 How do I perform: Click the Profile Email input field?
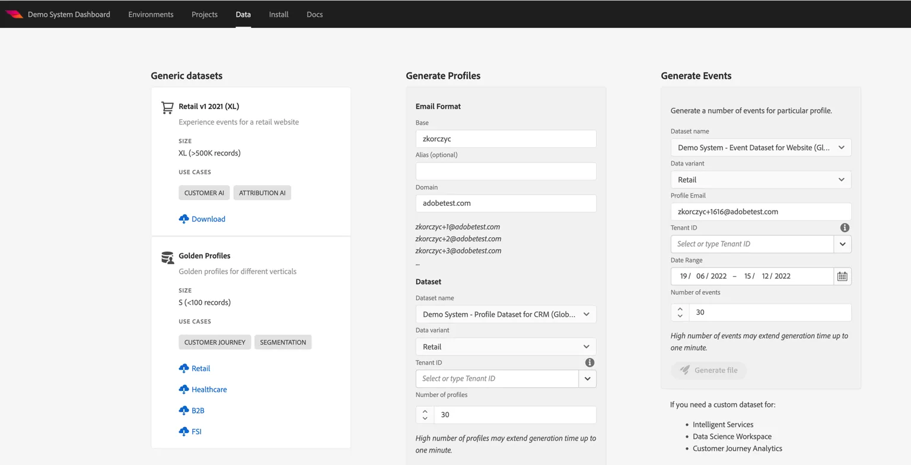761,212
